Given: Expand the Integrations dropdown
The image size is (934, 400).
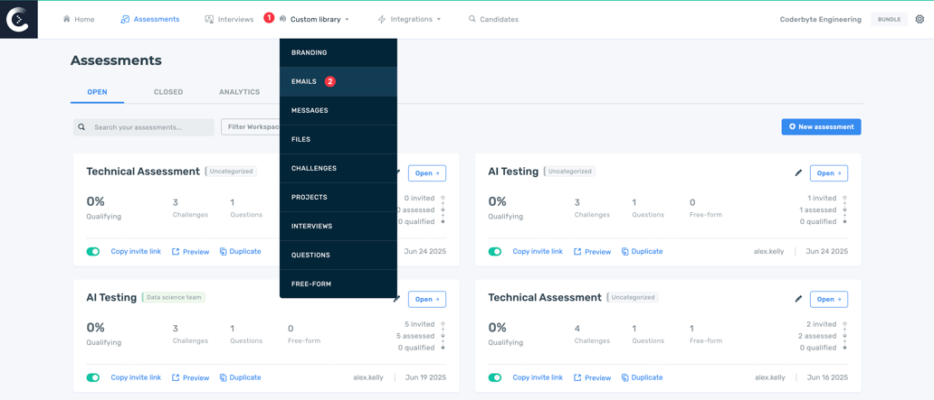Looking at the screenshot, I should (410, 19).
